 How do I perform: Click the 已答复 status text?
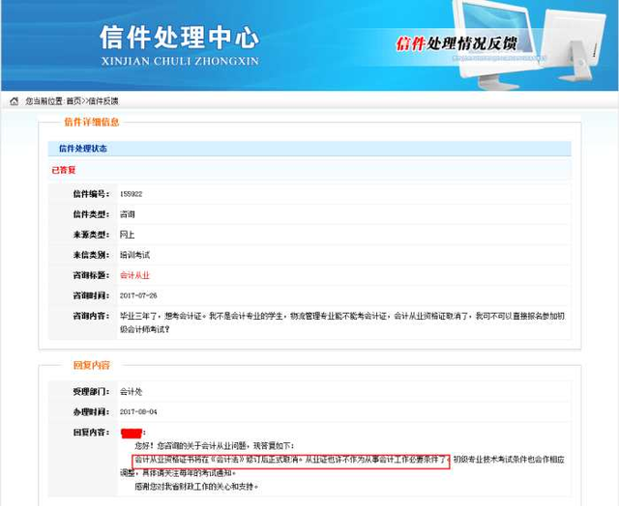64,170
